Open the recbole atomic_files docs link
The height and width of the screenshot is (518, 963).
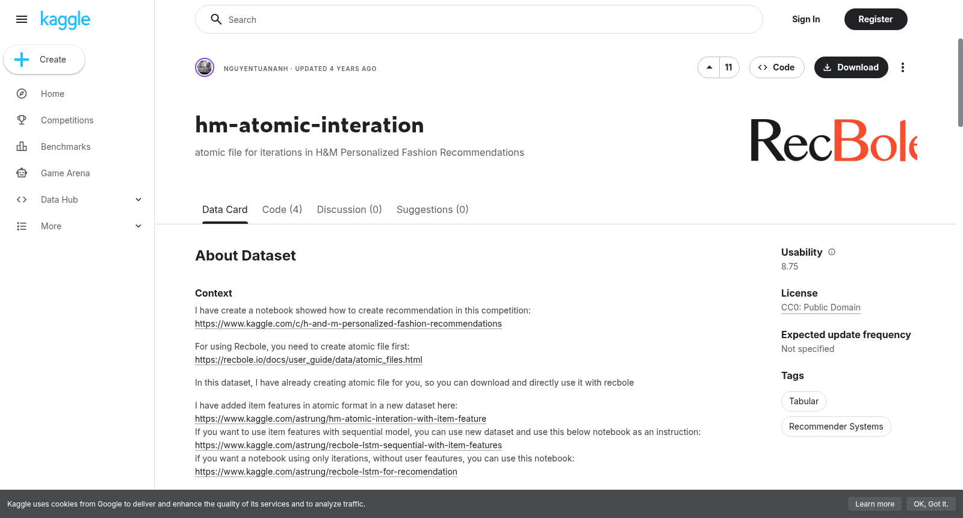pos(309,360)
